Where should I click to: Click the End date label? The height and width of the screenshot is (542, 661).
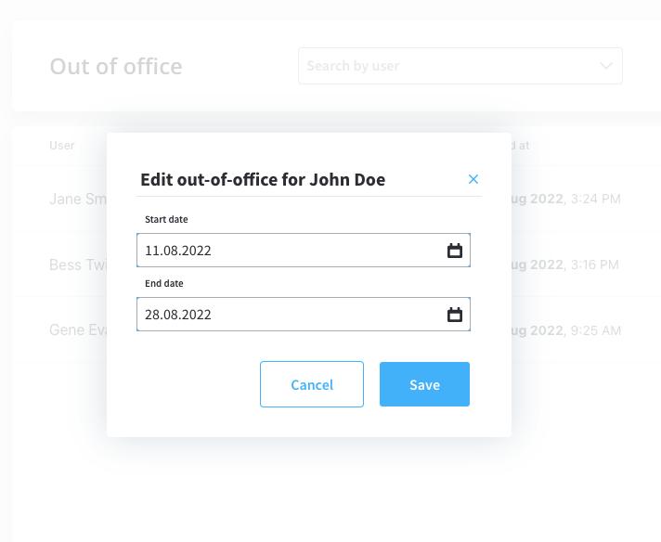pos(164,283)
